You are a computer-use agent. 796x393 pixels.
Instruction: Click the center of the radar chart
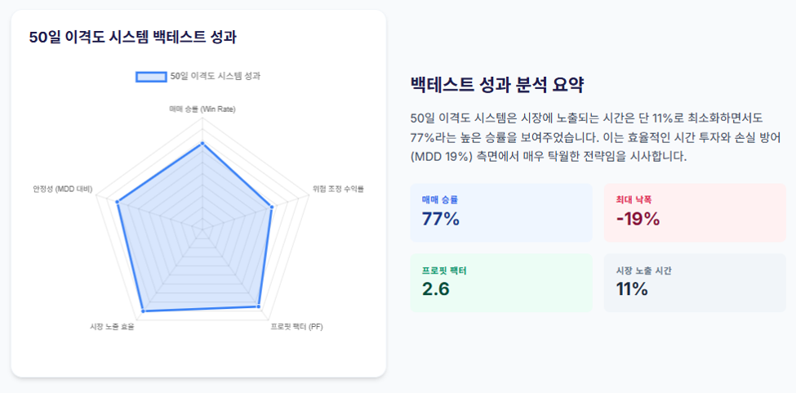pyautogui.click(x=202, y=230)
